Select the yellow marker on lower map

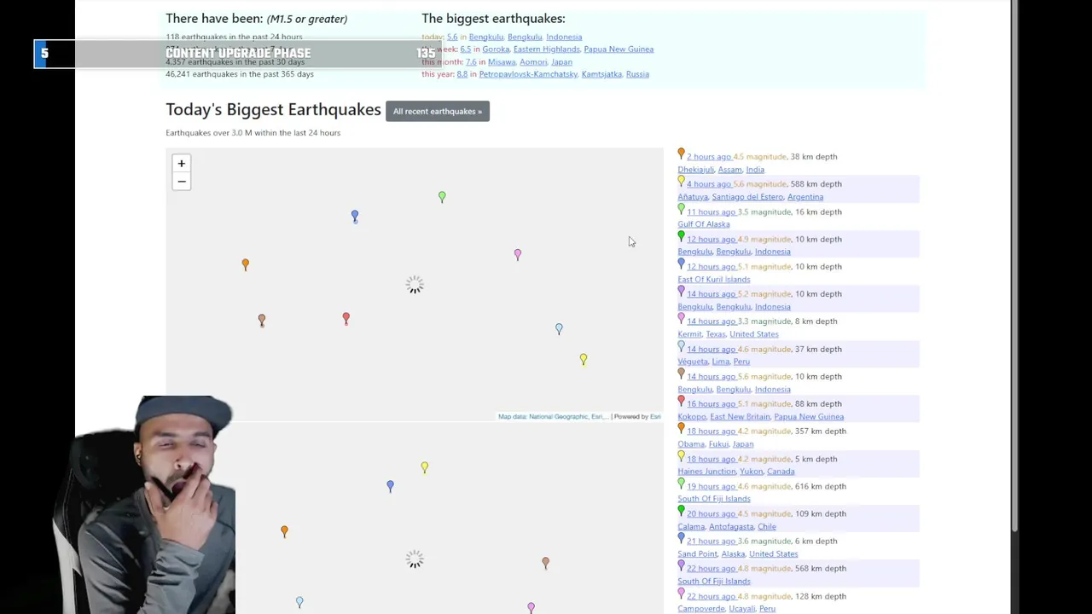click(424, 466)
